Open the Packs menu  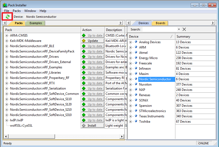click(x=17, y=11)
